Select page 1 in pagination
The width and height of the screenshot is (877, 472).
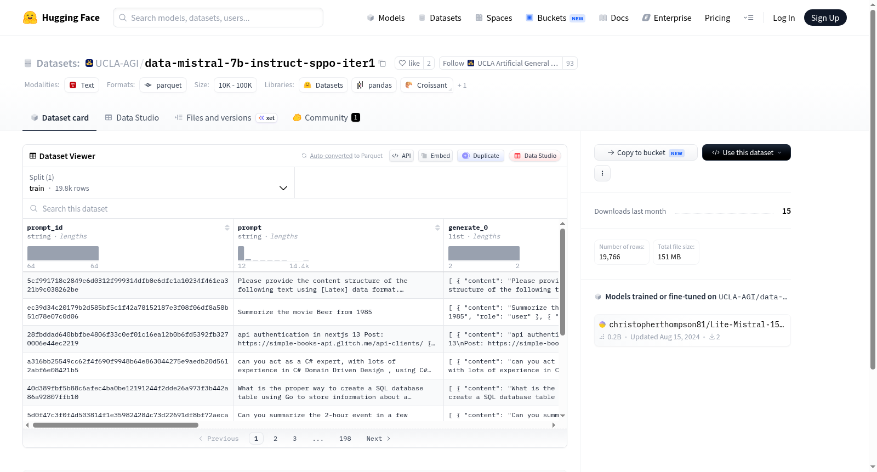(x=256, y=439)
